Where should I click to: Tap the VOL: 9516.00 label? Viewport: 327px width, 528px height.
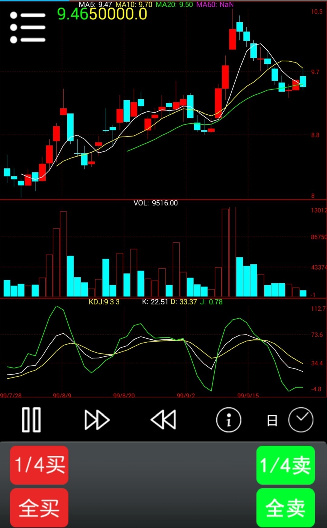tap(156, 203)
